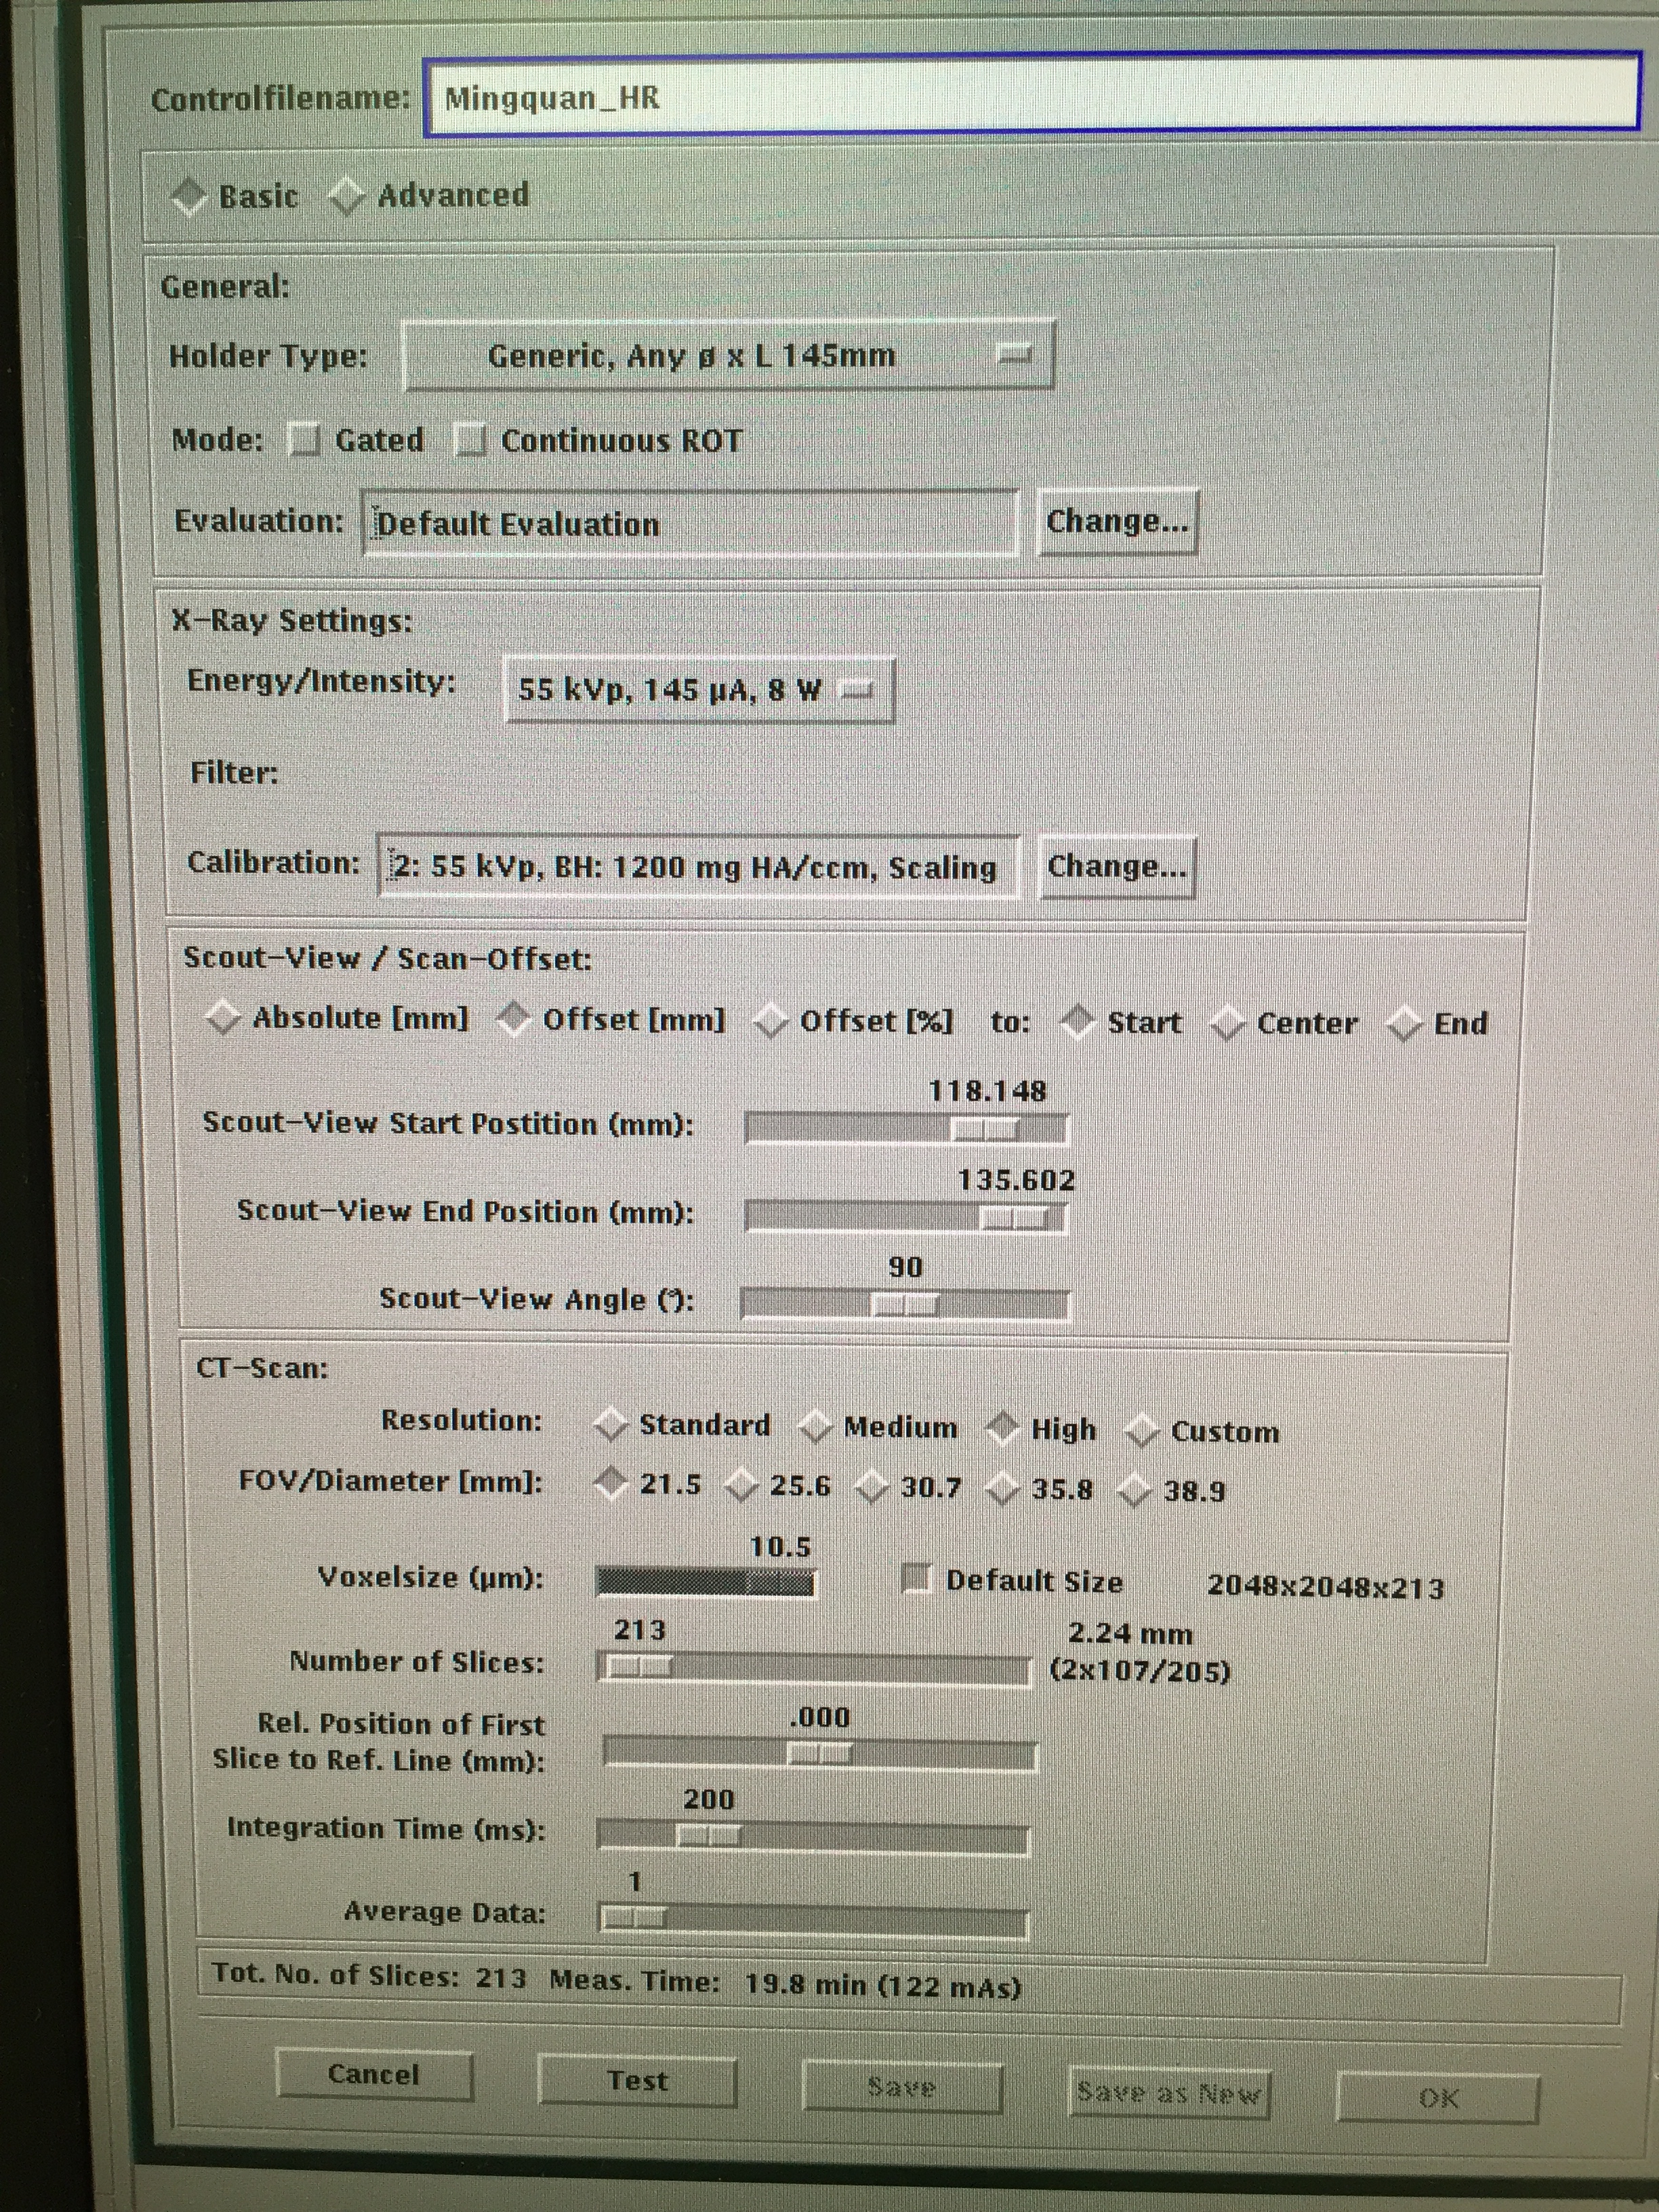The width and height of the screenshot is (1659, 2212).
Task: Click the Scout-View Angle slider handle
Action: click(x=904, y=1305)
